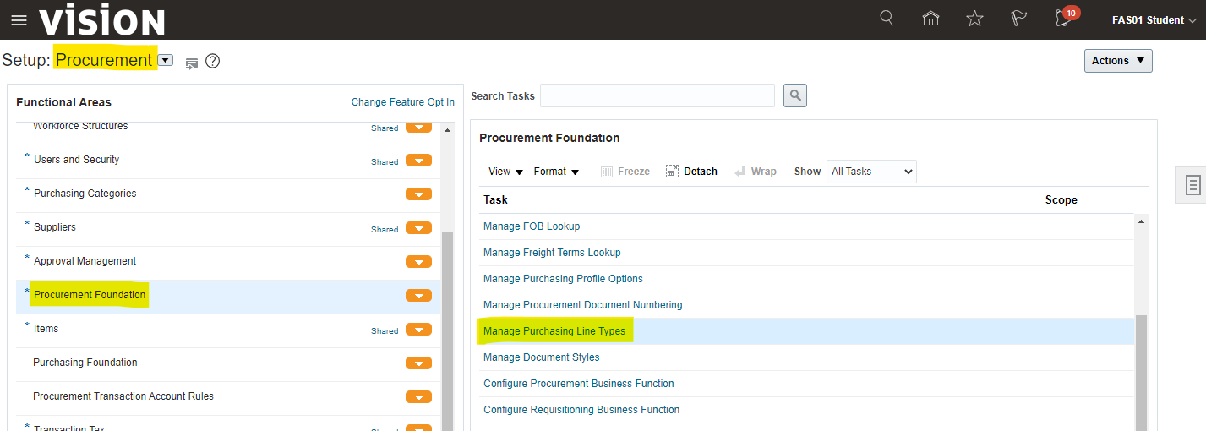This screenshot has height=431, width=1206.
Task: Open Favorites star icon
Action: coord(974,19)
